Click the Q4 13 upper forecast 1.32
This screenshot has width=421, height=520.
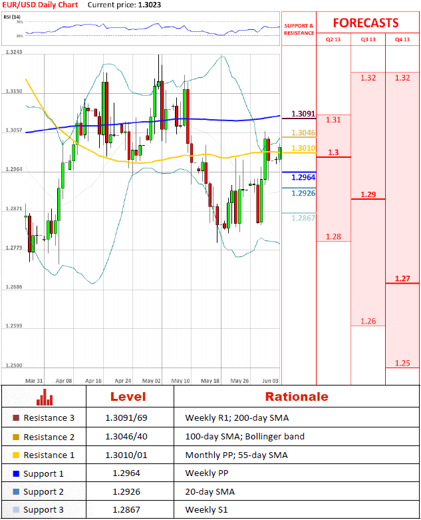point(402,78)
